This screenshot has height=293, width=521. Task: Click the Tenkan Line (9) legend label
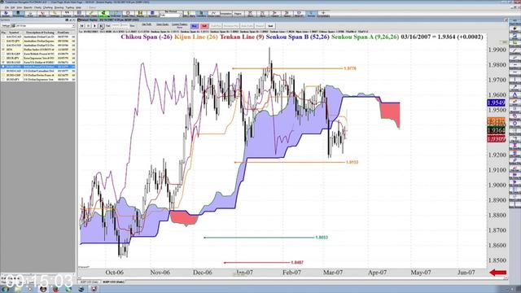pos(242,37)
